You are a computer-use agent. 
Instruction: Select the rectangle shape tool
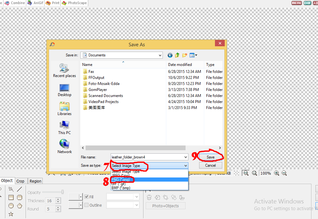pyautogui.click(x=11, y=197)
